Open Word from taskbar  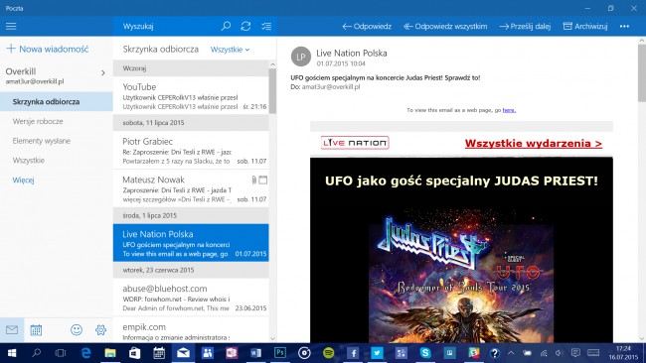point(255,353)
